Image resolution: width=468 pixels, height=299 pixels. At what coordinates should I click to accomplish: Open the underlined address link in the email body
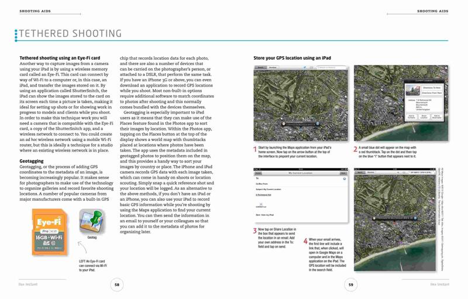(263, 195)
